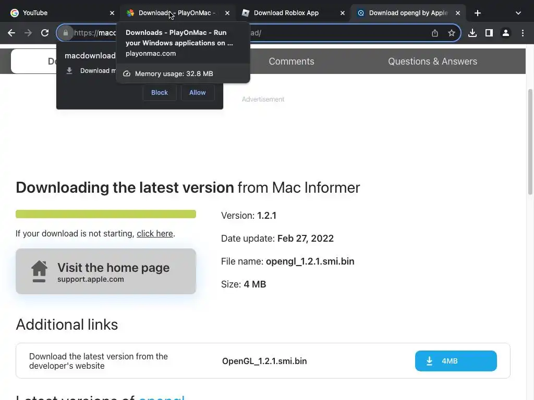Close the YouTube tab
Screen dimensions: 534x400
112,13
